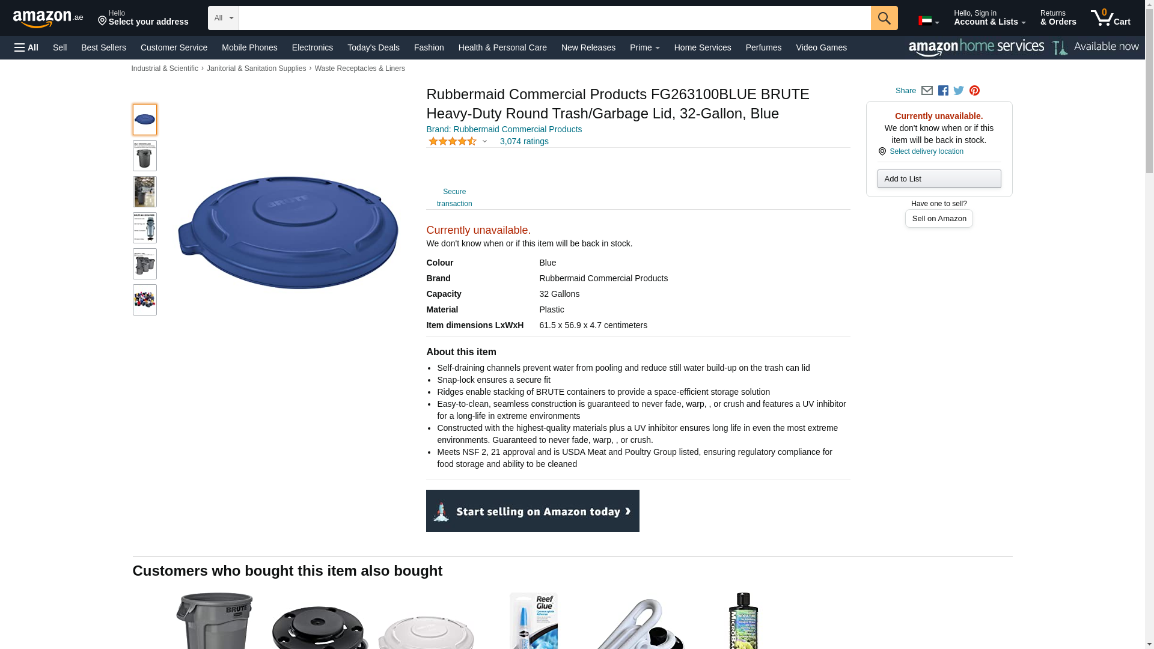1154x649 pixels.
Task: Share on Pinterest icon
Action: tap(974, 91)
